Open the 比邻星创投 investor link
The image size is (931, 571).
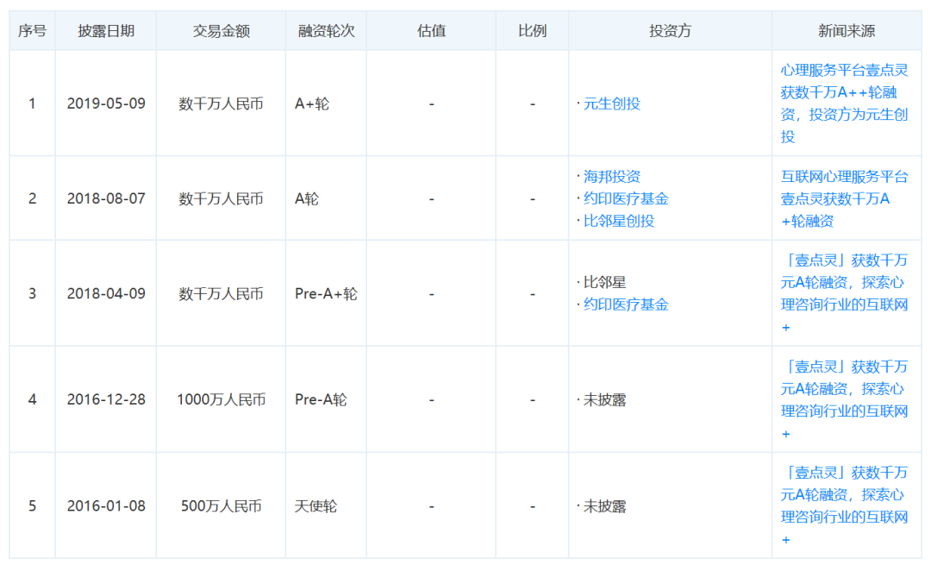(x=619, y=221)
